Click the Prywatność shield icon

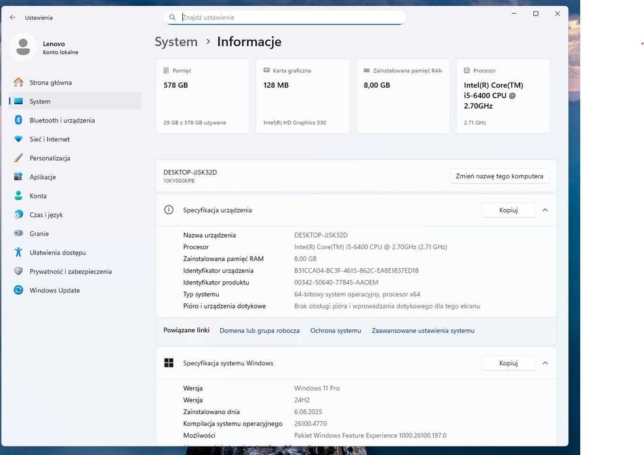[x=18, y=271]
